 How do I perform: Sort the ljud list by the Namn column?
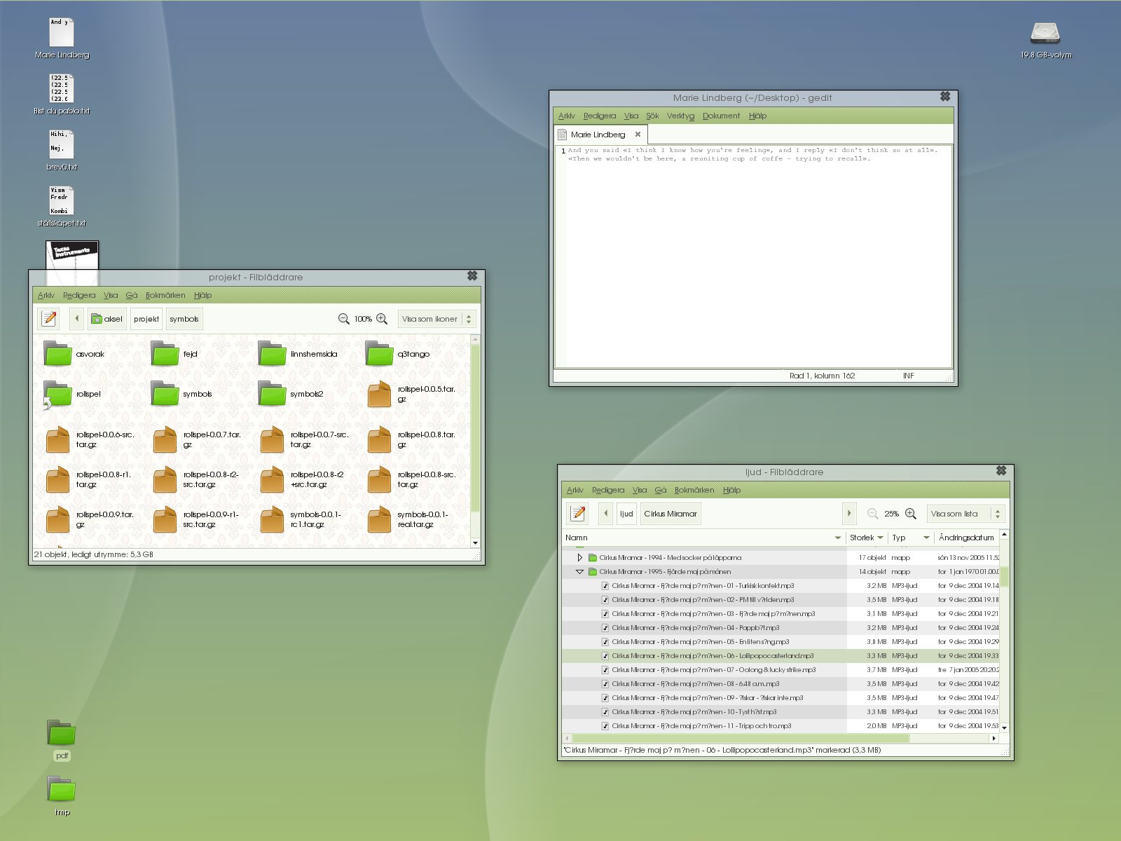(703, 538)
